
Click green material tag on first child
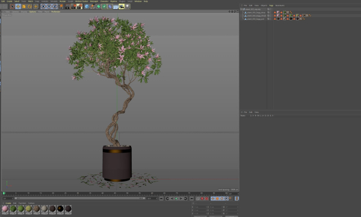pos(285,13)
